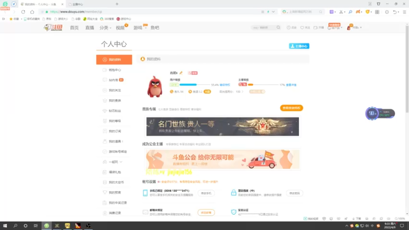409x230 pixels.
Task: Open 福袋礼包 in the sidebar
Action: (114, 172)
